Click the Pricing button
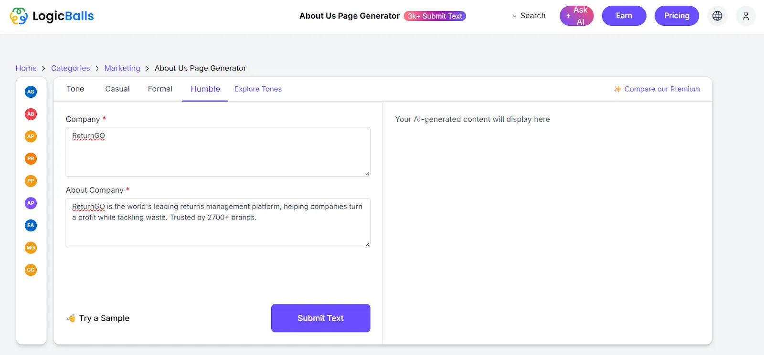Screen dimensions: 764x355 [x=677, y=16]
